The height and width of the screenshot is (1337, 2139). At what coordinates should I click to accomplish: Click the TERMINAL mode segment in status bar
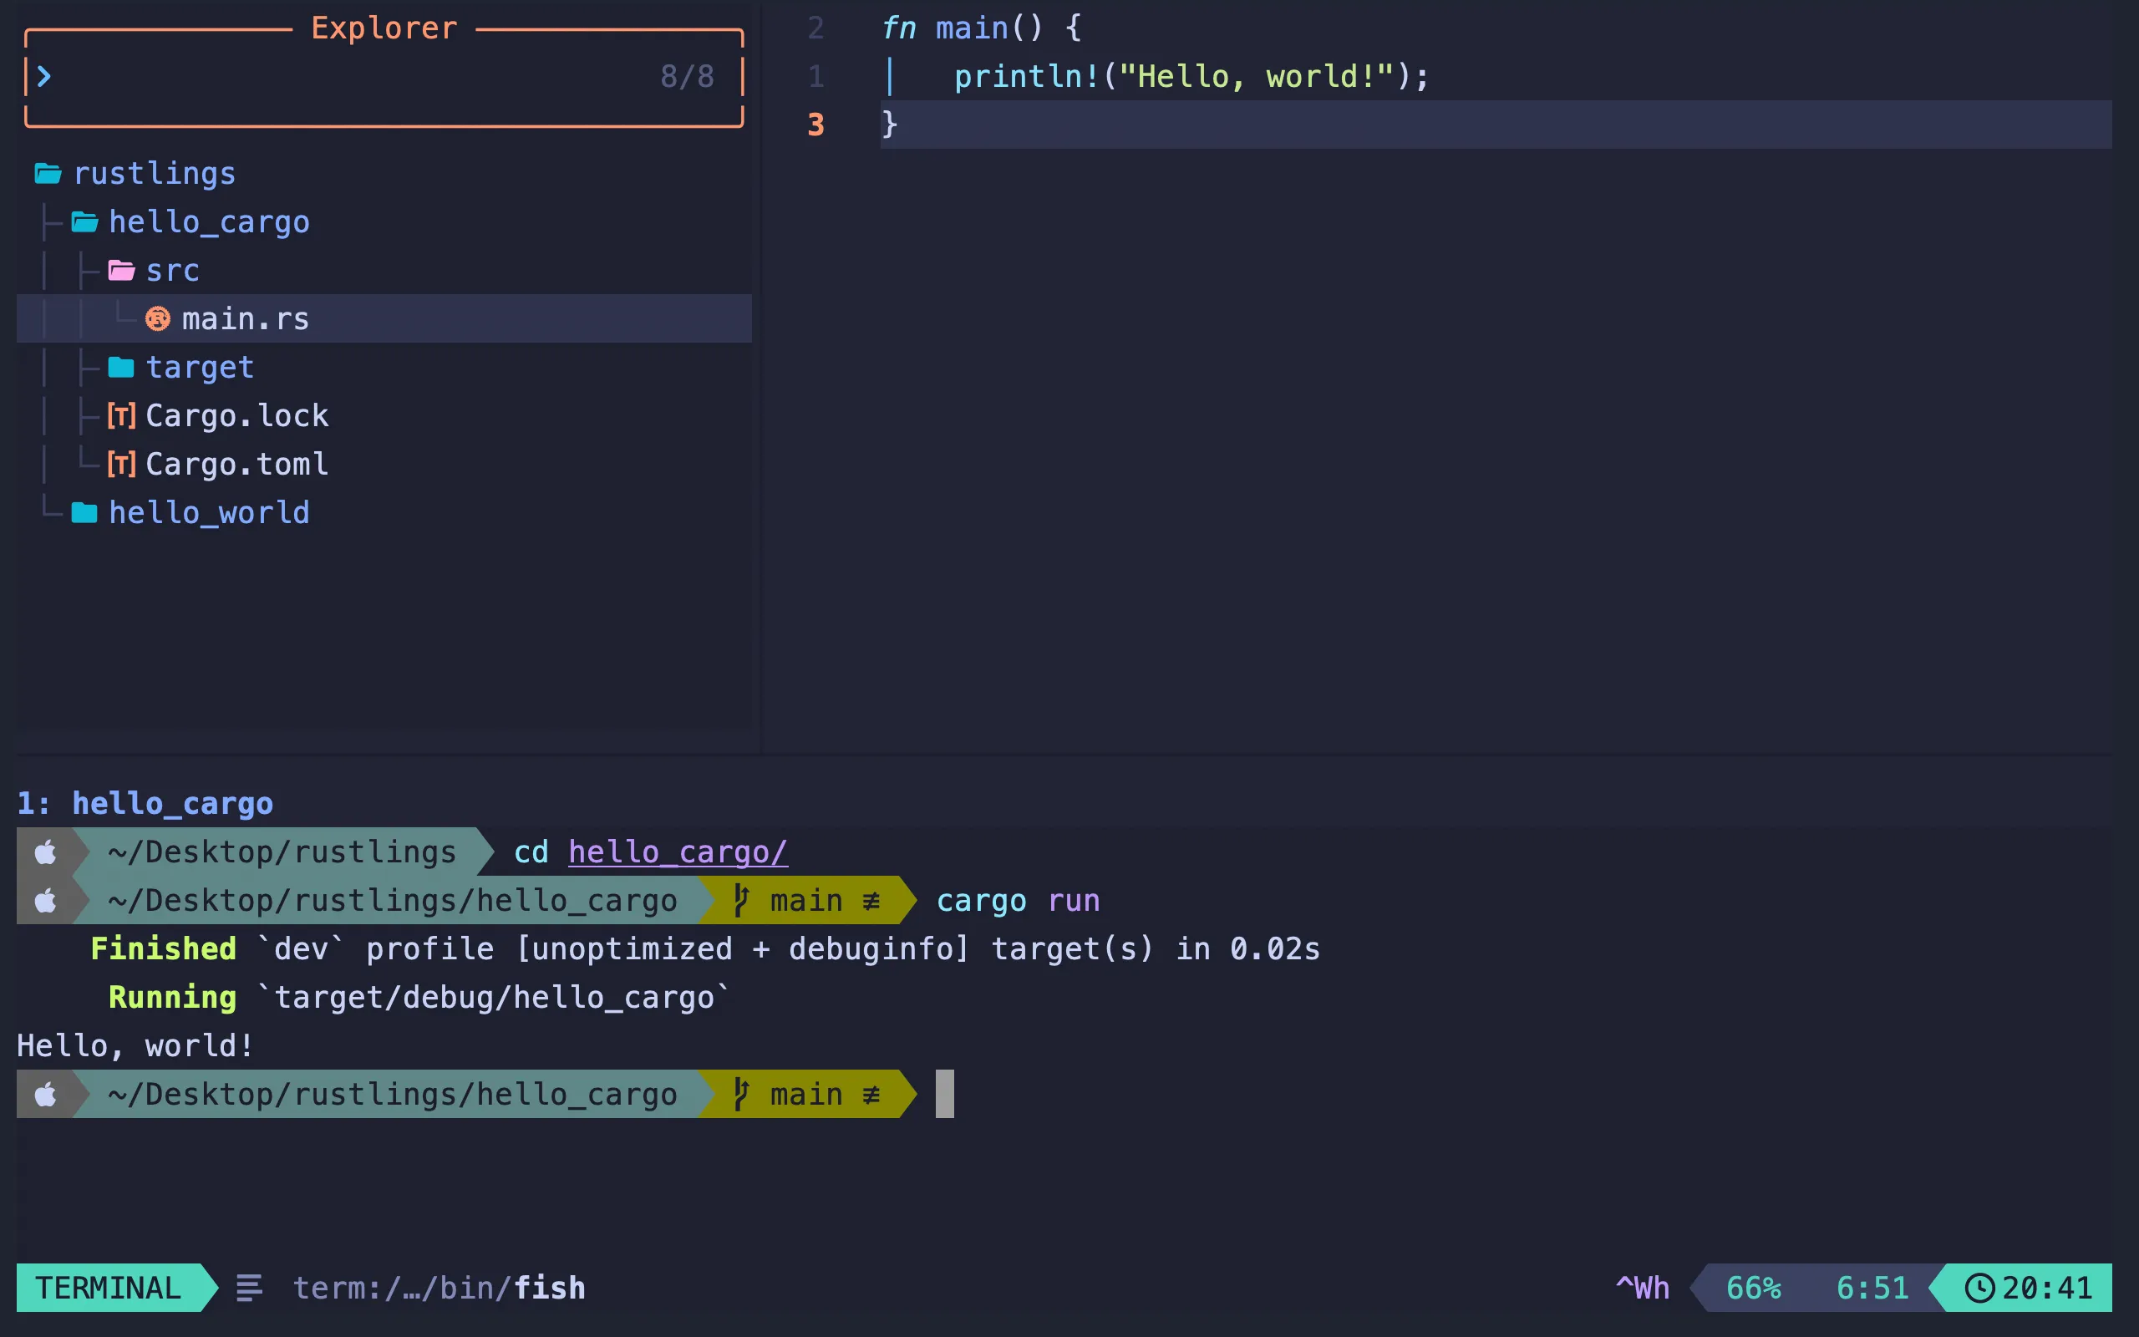[108, 1288]
